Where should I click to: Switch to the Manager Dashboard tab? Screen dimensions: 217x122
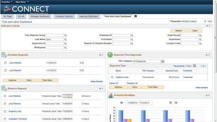(40, 17)
